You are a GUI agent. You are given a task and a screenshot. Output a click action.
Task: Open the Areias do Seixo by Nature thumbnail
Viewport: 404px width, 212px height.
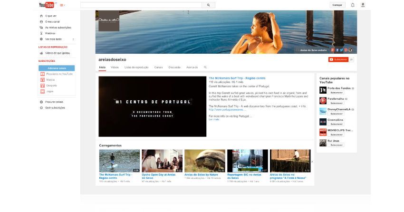pos(204,160)
